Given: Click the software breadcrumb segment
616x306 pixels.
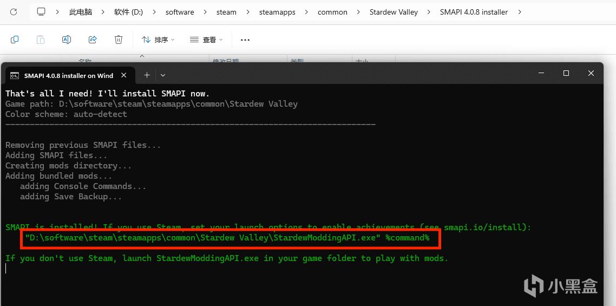Looking at the screenshot, I should 180,12.
